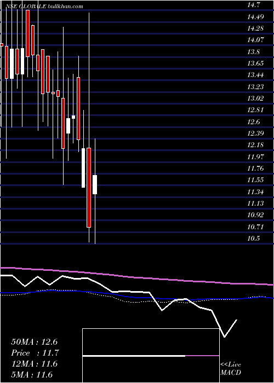Image resolution: width=274 pixels, height=383 pixels.
Task: Click the 14.28 price label
Action: [255, 28]
